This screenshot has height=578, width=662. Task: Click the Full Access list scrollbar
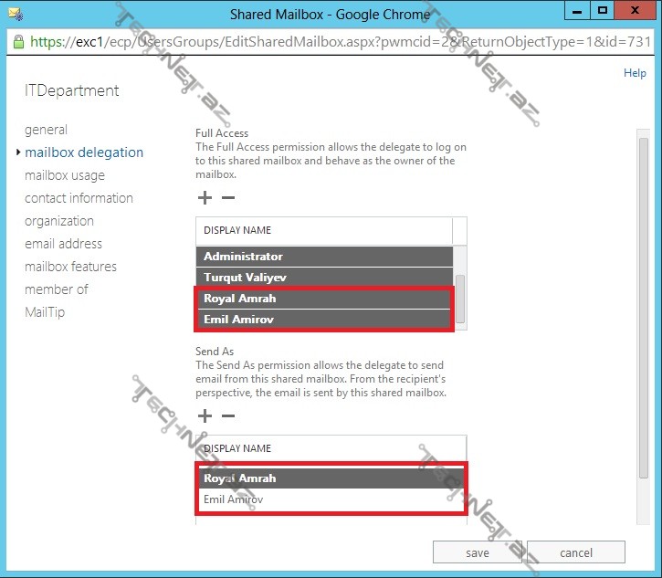pyautogui.click(x=460, y=297)
